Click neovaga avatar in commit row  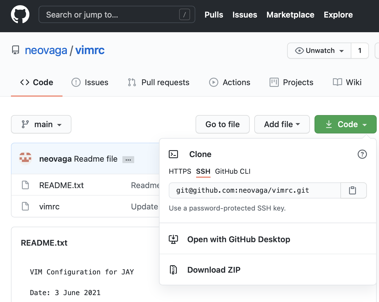click(25, 159)
